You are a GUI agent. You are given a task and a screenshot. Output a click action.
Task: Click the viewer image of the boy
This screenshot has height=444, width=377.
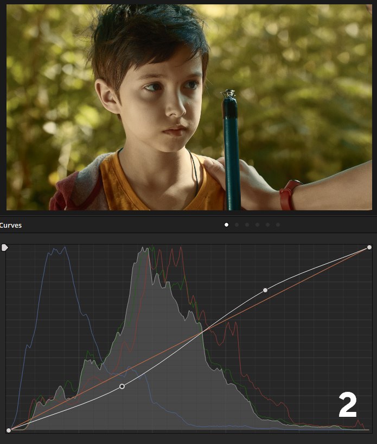click(189, 107)
